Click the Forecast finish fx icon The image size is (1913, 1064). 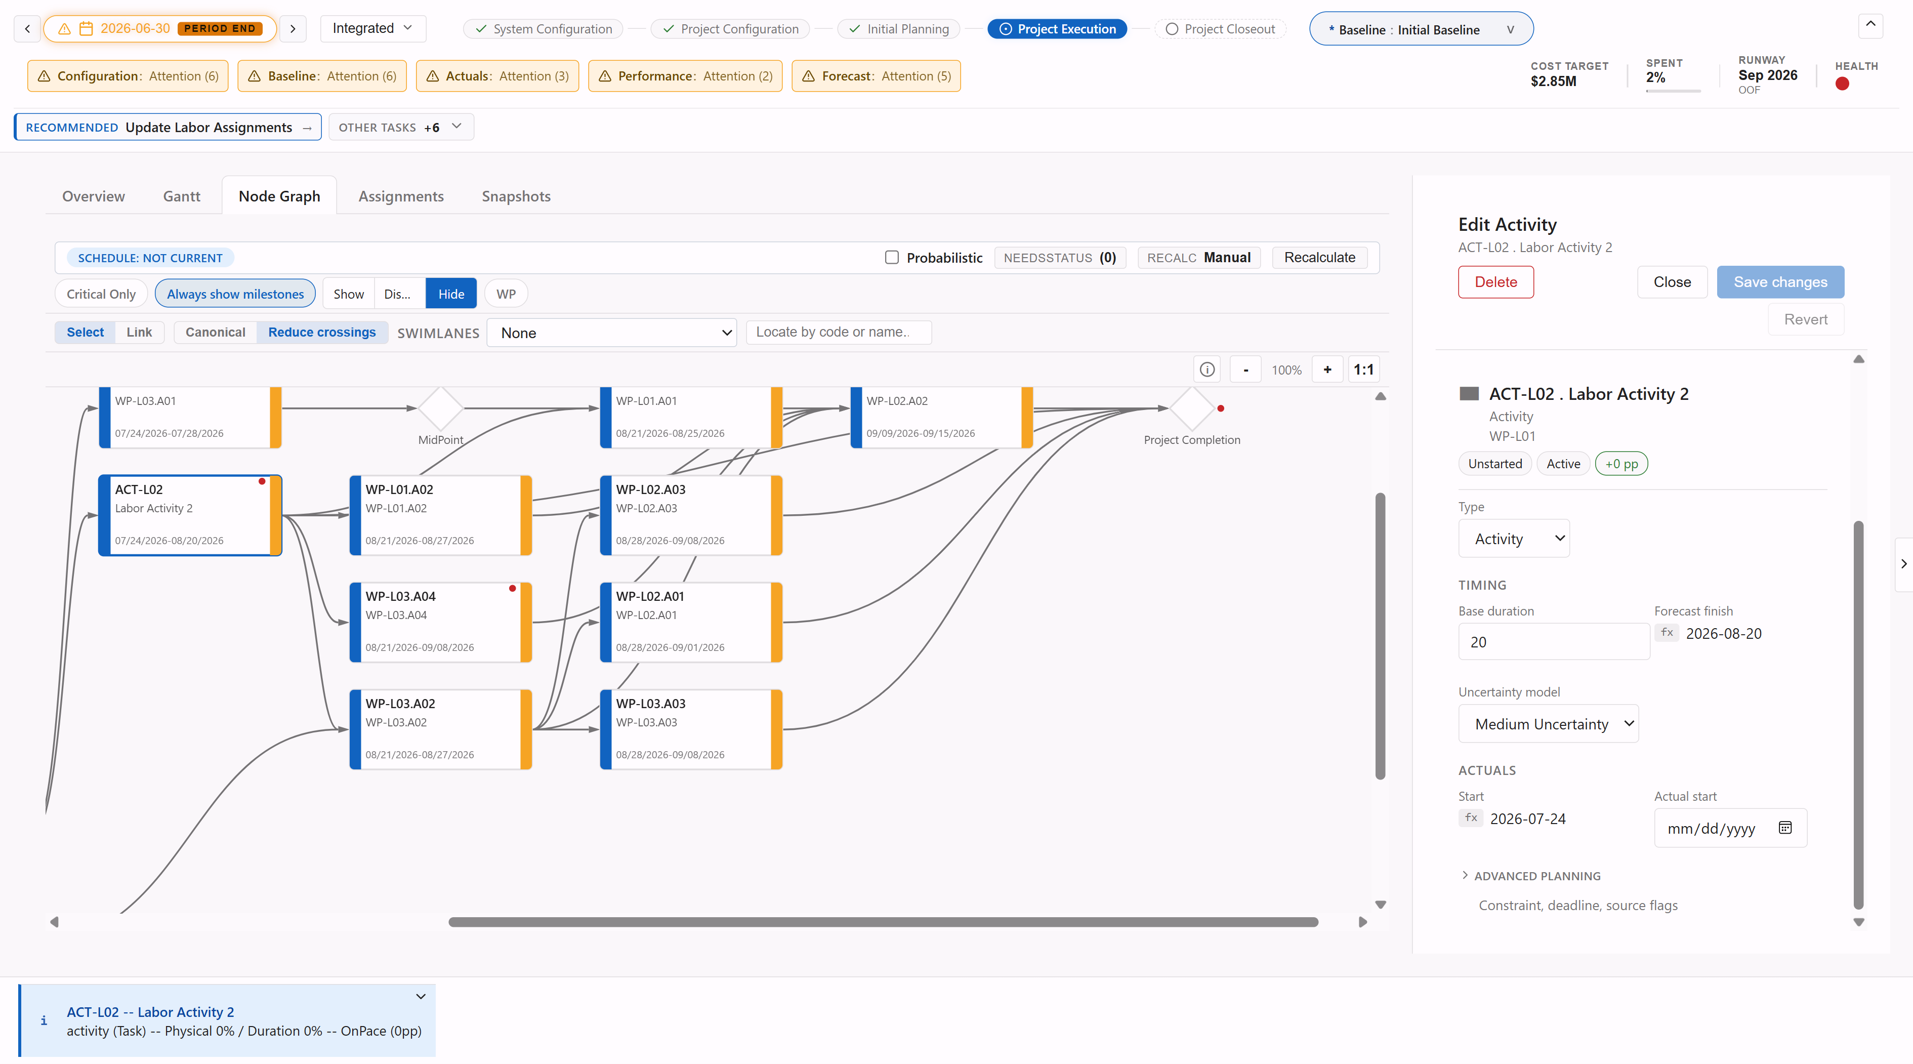(1667, 632)
